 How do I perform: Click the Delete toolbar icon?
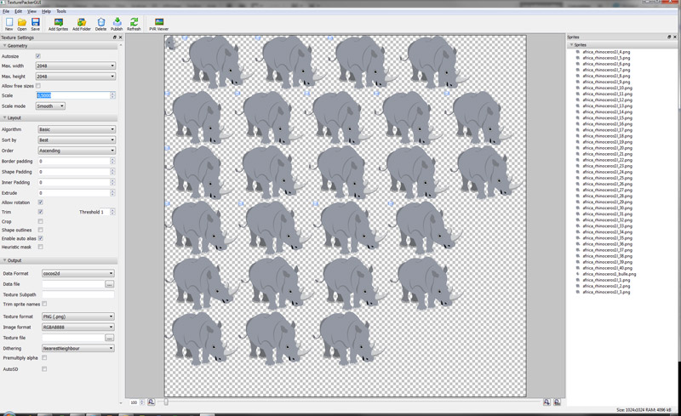(x=101, y=24)
